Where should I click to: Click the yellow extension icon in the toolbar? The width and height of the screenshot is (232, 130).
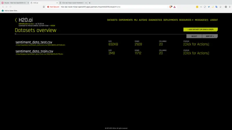tap(197, 7)
